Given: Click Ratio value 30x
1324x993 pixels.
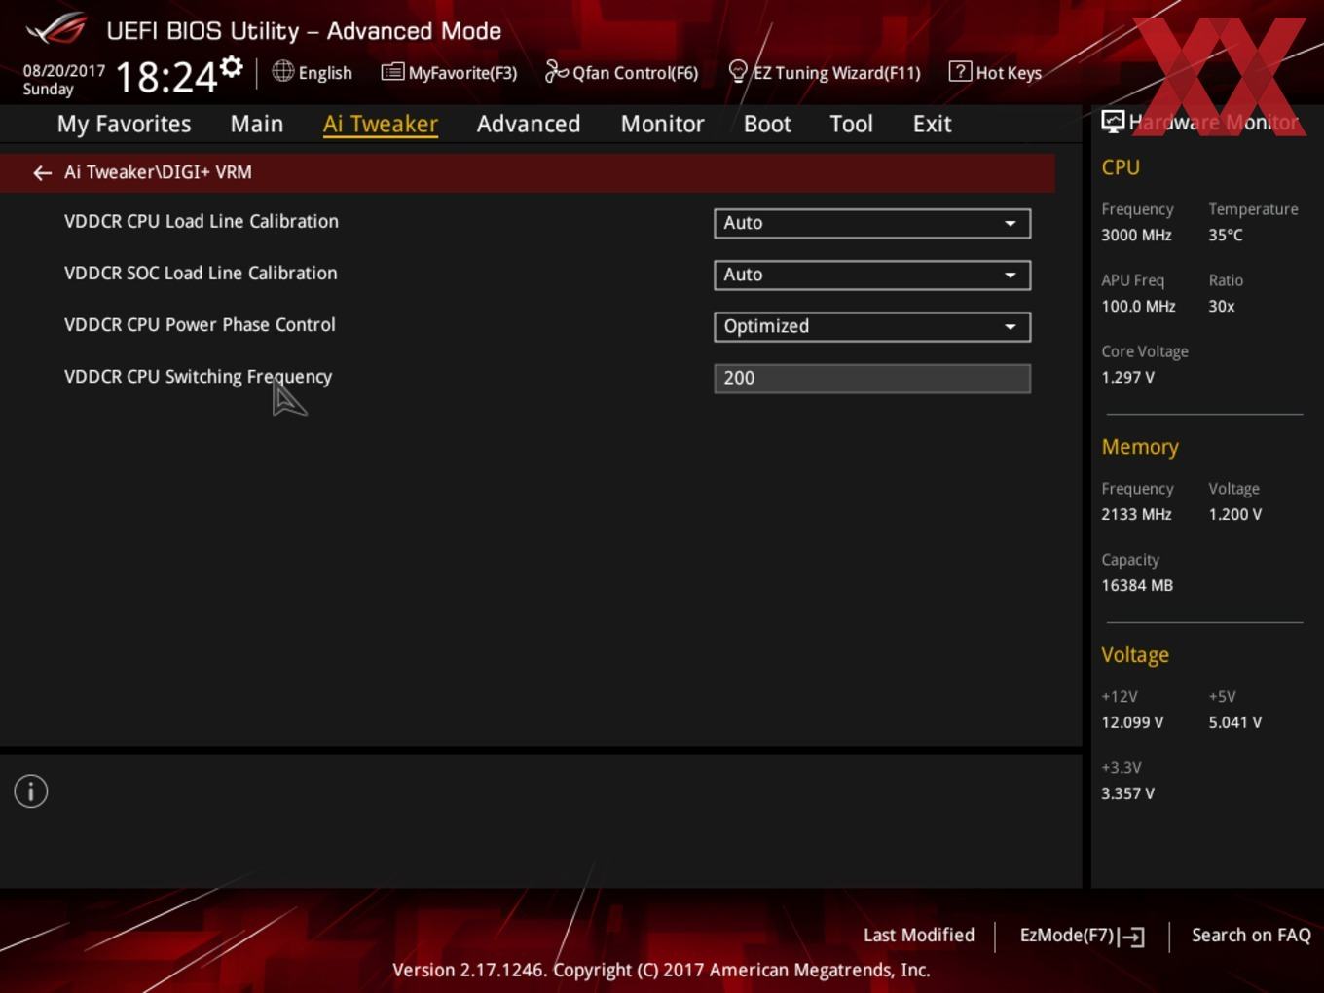Looking at the screenshot, I should (1221, 306).
